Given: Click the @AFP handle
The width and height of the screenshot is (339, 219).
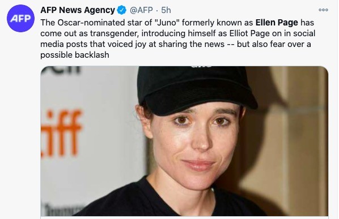Looking at the screenshot, I should coord(141,10).
